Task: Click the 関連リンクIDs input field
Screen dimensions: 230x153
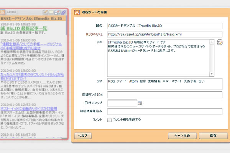Action: [x=164, y=94]
